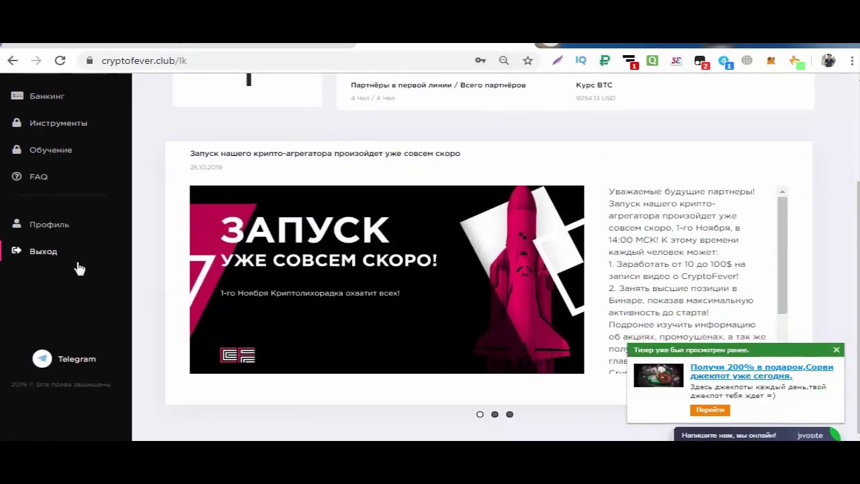
Task: Click the zoom magnifier icon in address bar
Action: 504,61
